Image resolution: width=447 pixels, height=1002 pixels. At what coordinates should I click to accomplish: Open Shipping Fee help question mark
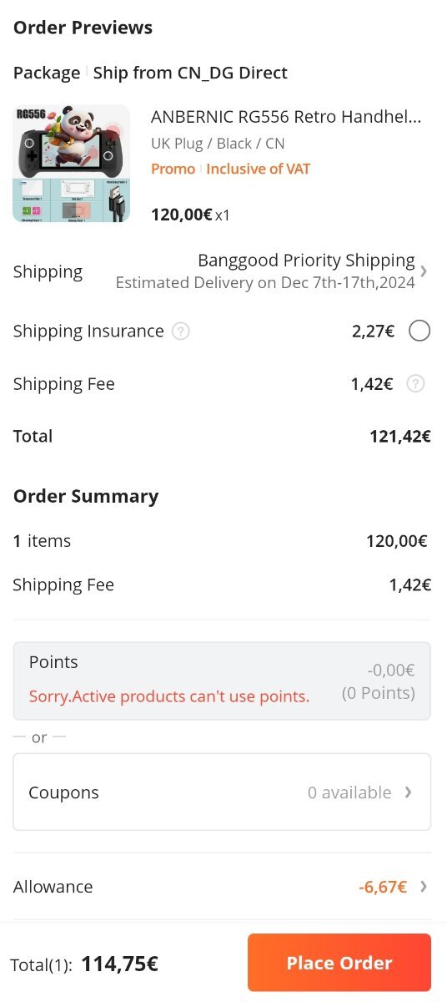tap(415, 384)
